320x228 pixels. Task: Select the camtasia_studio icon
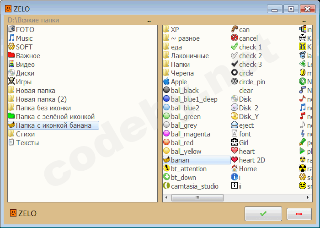pyautogui.click(x=166, y=186)
